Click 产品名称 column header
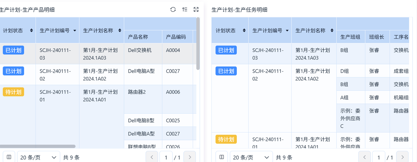 coord(143,37)
